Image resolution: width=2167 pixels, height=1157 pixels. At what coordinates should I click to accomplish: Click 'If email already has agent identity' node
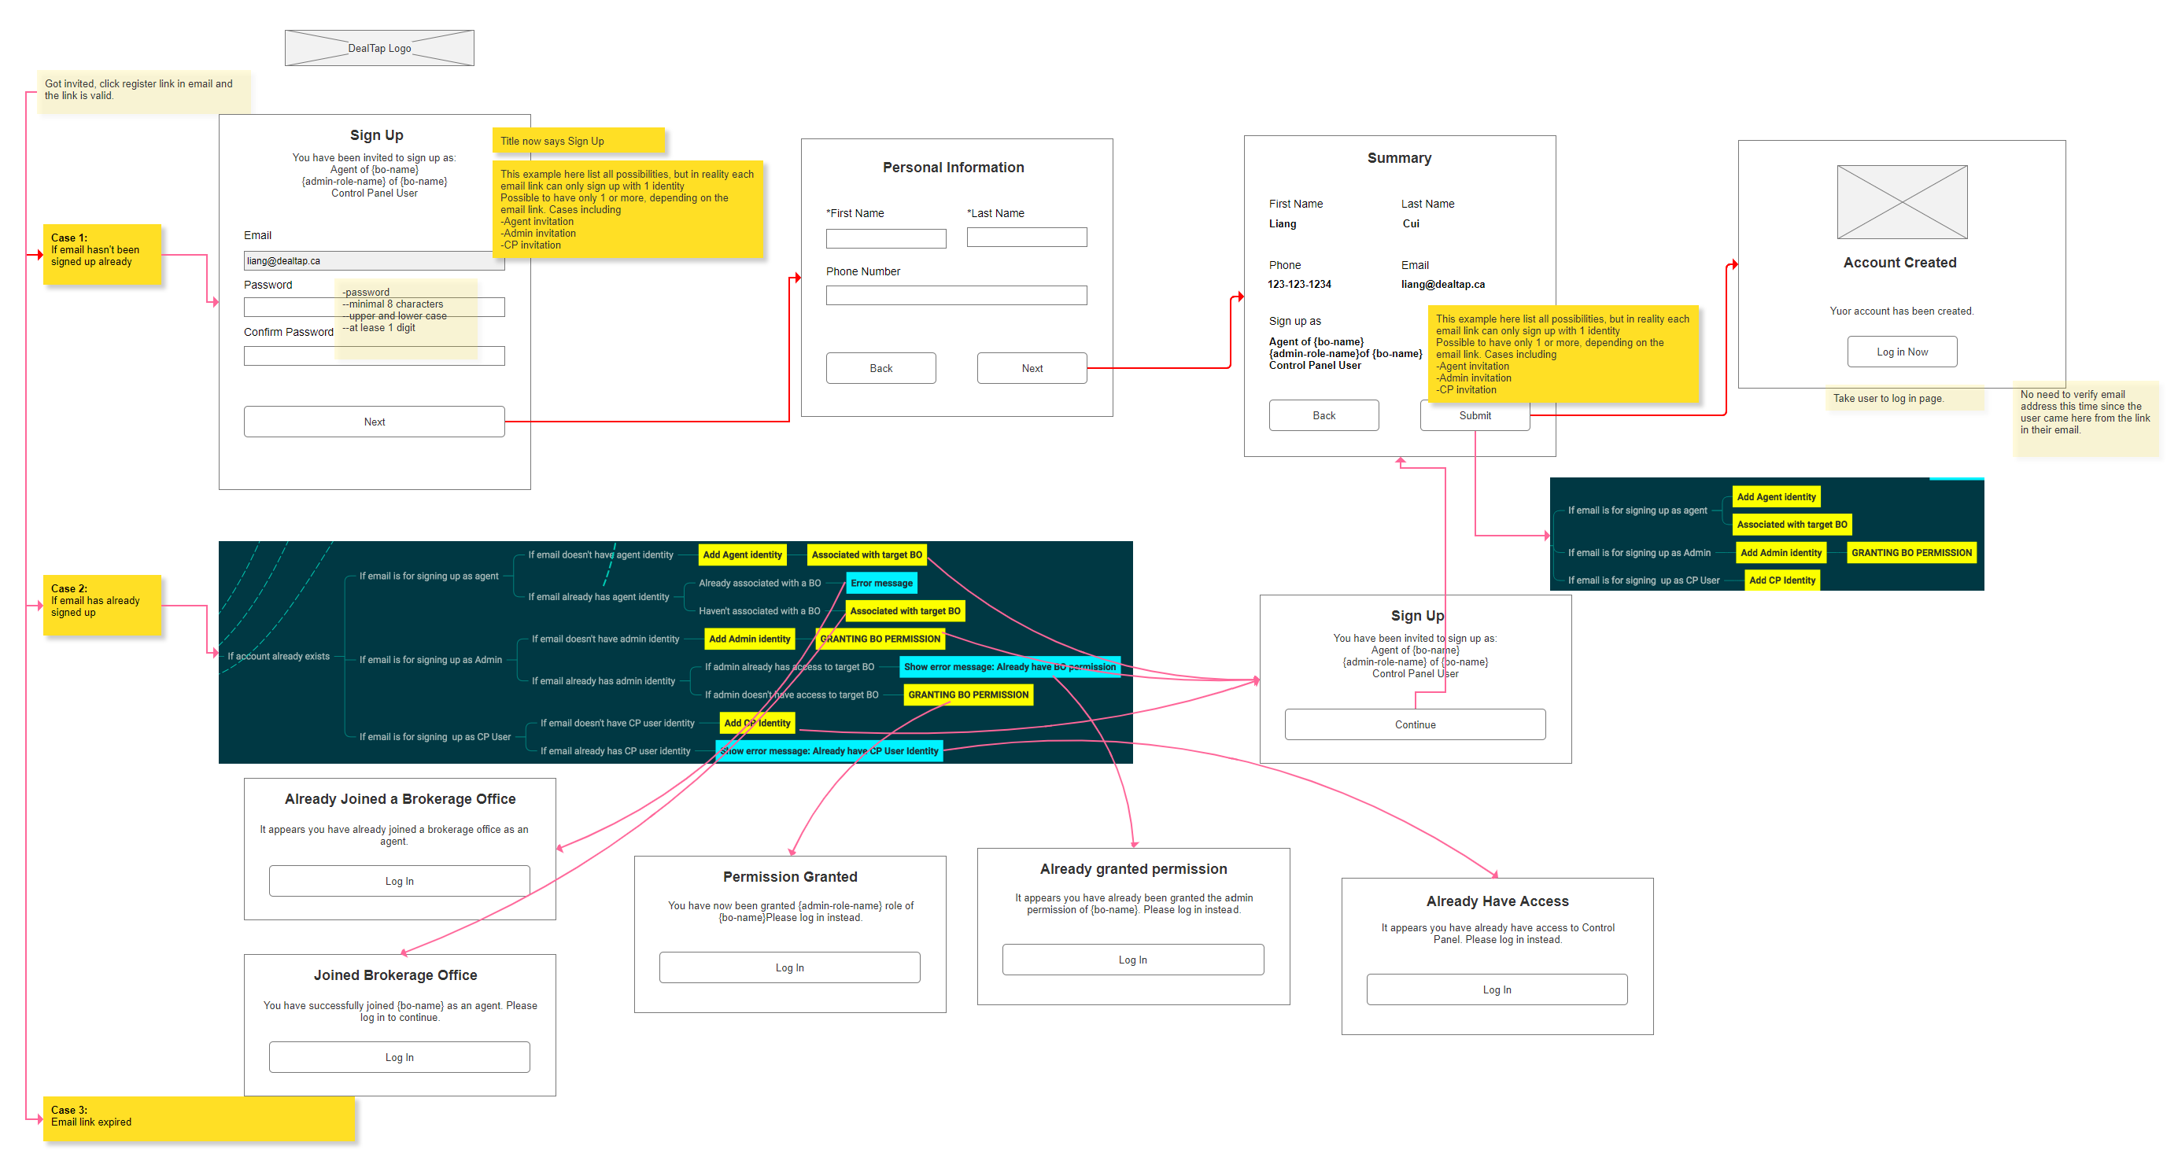(599, 597)
